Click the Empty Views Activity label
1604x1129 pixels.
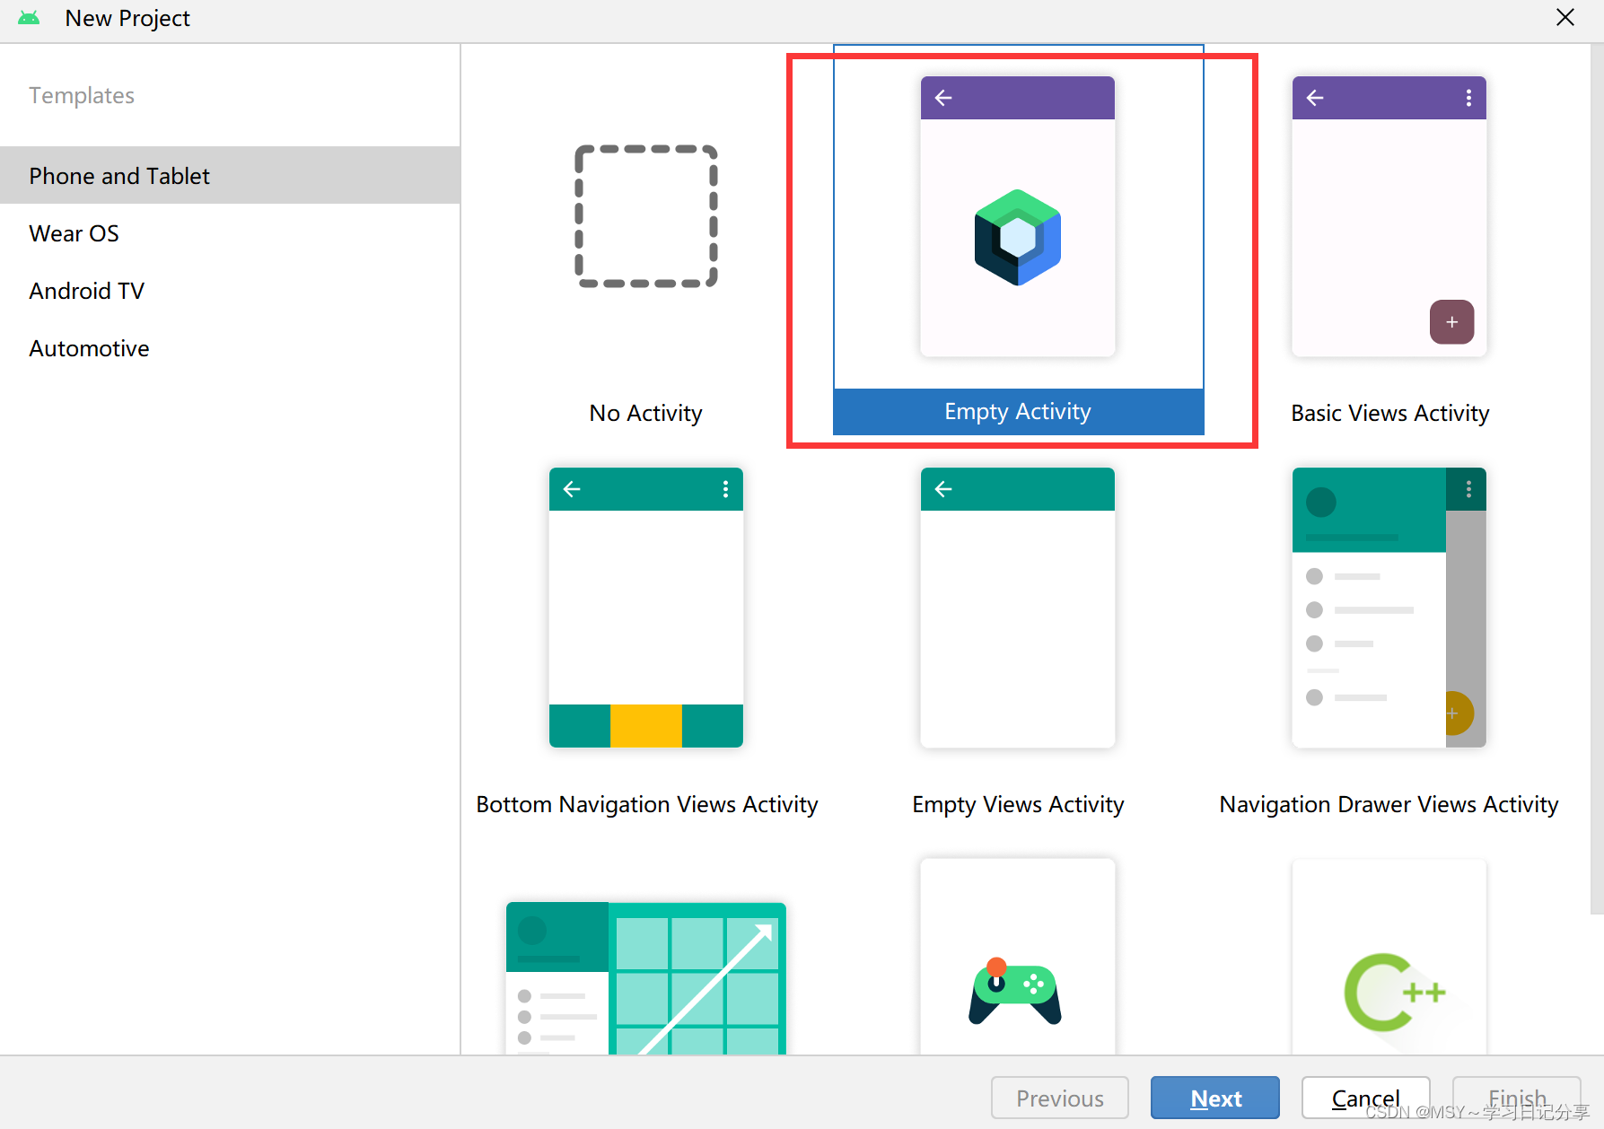pos(1018,804)
